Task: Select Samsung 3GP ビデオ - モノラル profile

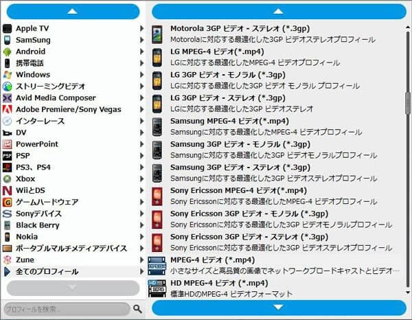Action: pos(276,150)
